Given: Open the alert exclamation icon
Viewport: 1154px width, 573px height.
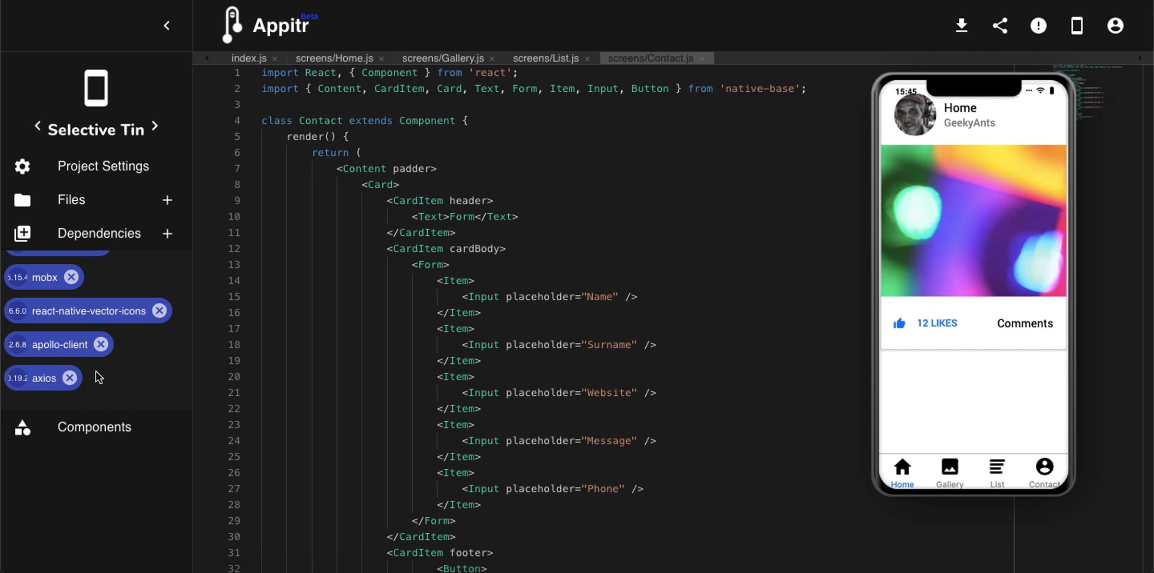Looking at the screenshot, I should coord(1039,25).
